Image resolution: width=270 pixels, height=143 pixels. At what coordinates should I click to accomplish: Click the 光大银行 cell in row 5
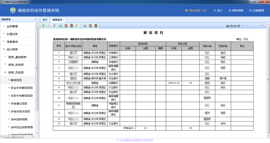114,74
